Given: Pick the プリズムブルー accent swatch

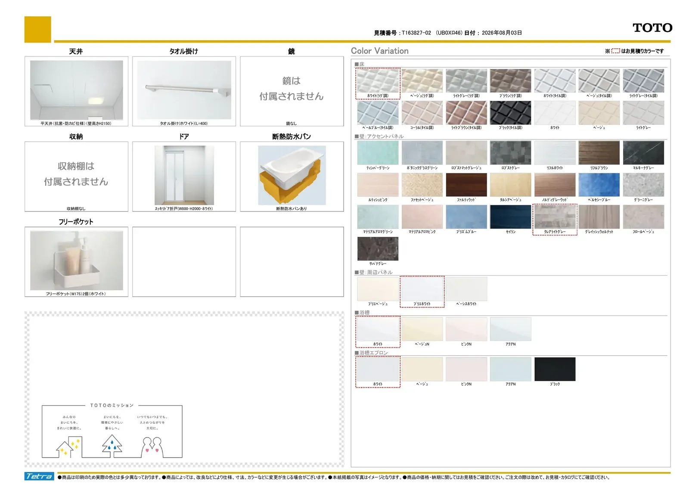Looking at the screenshot, I should [466, 217].
